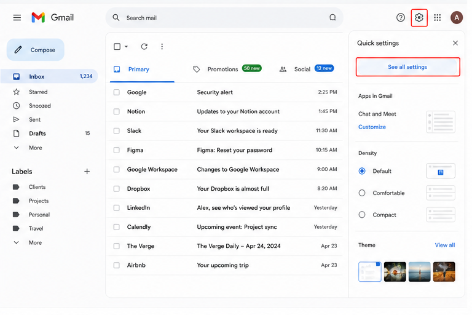Click See all settings

click(407, 67)
